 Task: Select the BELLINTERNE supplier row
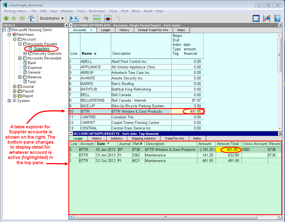click(x=93, y=100)
